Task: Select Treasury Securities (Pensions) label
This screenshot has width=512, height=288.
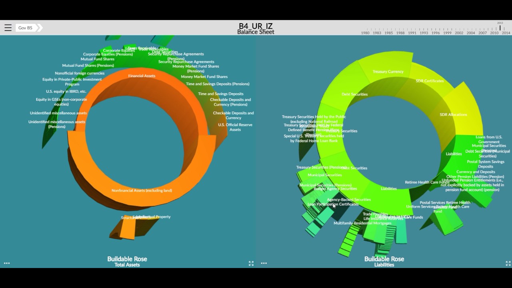Action: 322,167
